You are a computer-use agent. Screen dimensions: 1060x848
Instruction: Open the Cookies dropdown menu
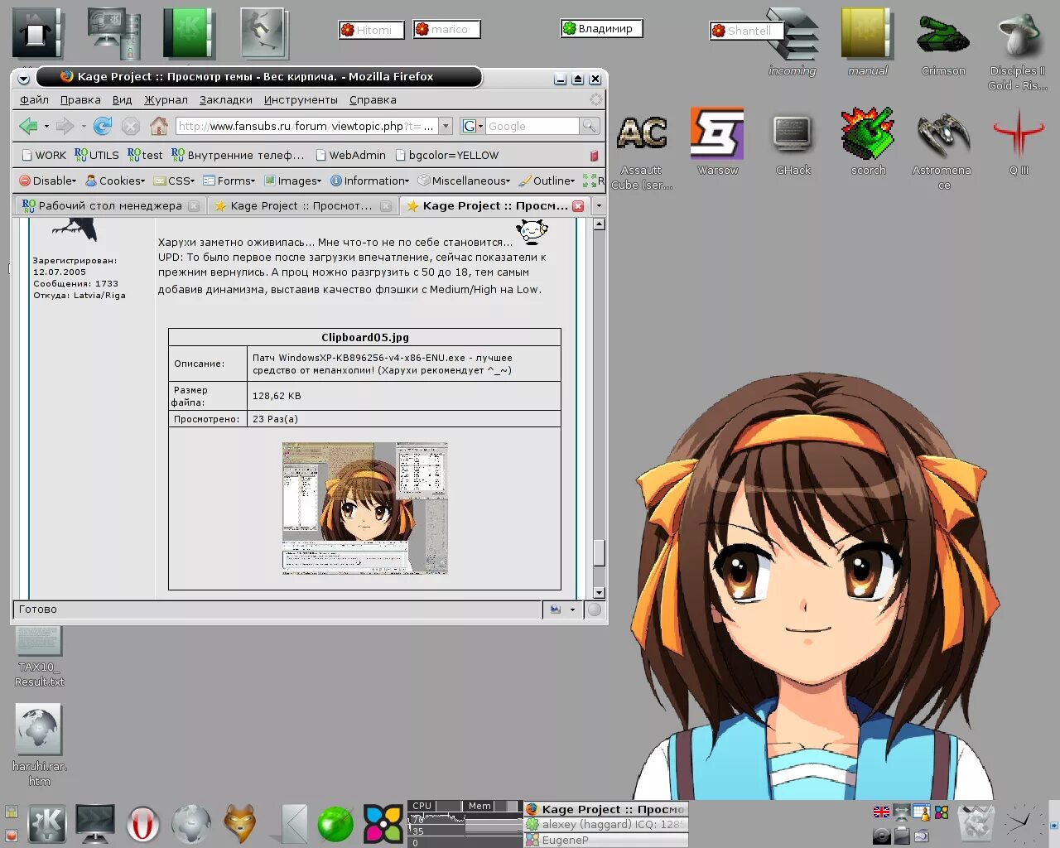116,181
